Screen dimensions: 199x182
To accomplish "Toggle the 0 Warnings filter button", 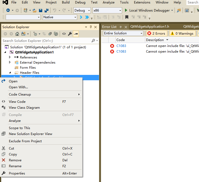I will pyautogui.click(x=182, y=34).
